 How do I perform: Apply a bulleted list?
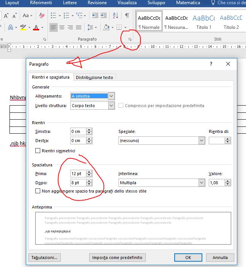(x=54, y=16)
